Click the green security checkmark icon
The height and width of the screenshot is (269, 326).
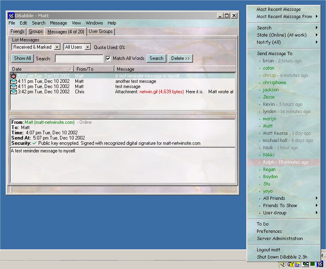click(x=35, y=143)
